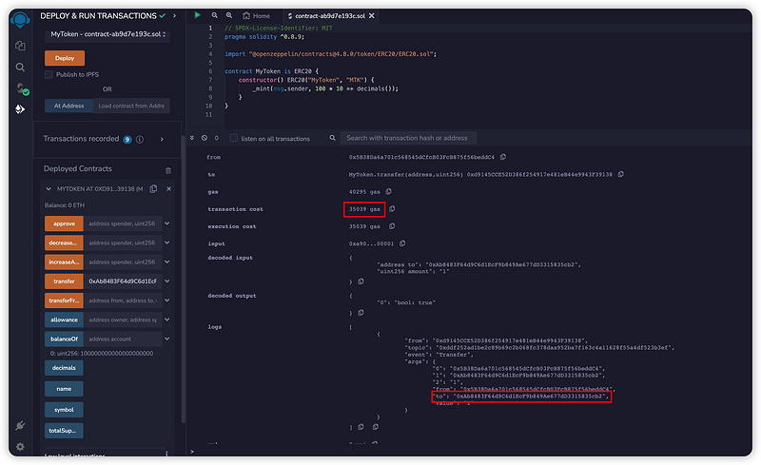Expand the Transactions recorded section
The width and height of the screenshot is (761, 465).
click(x=162, y=139)
